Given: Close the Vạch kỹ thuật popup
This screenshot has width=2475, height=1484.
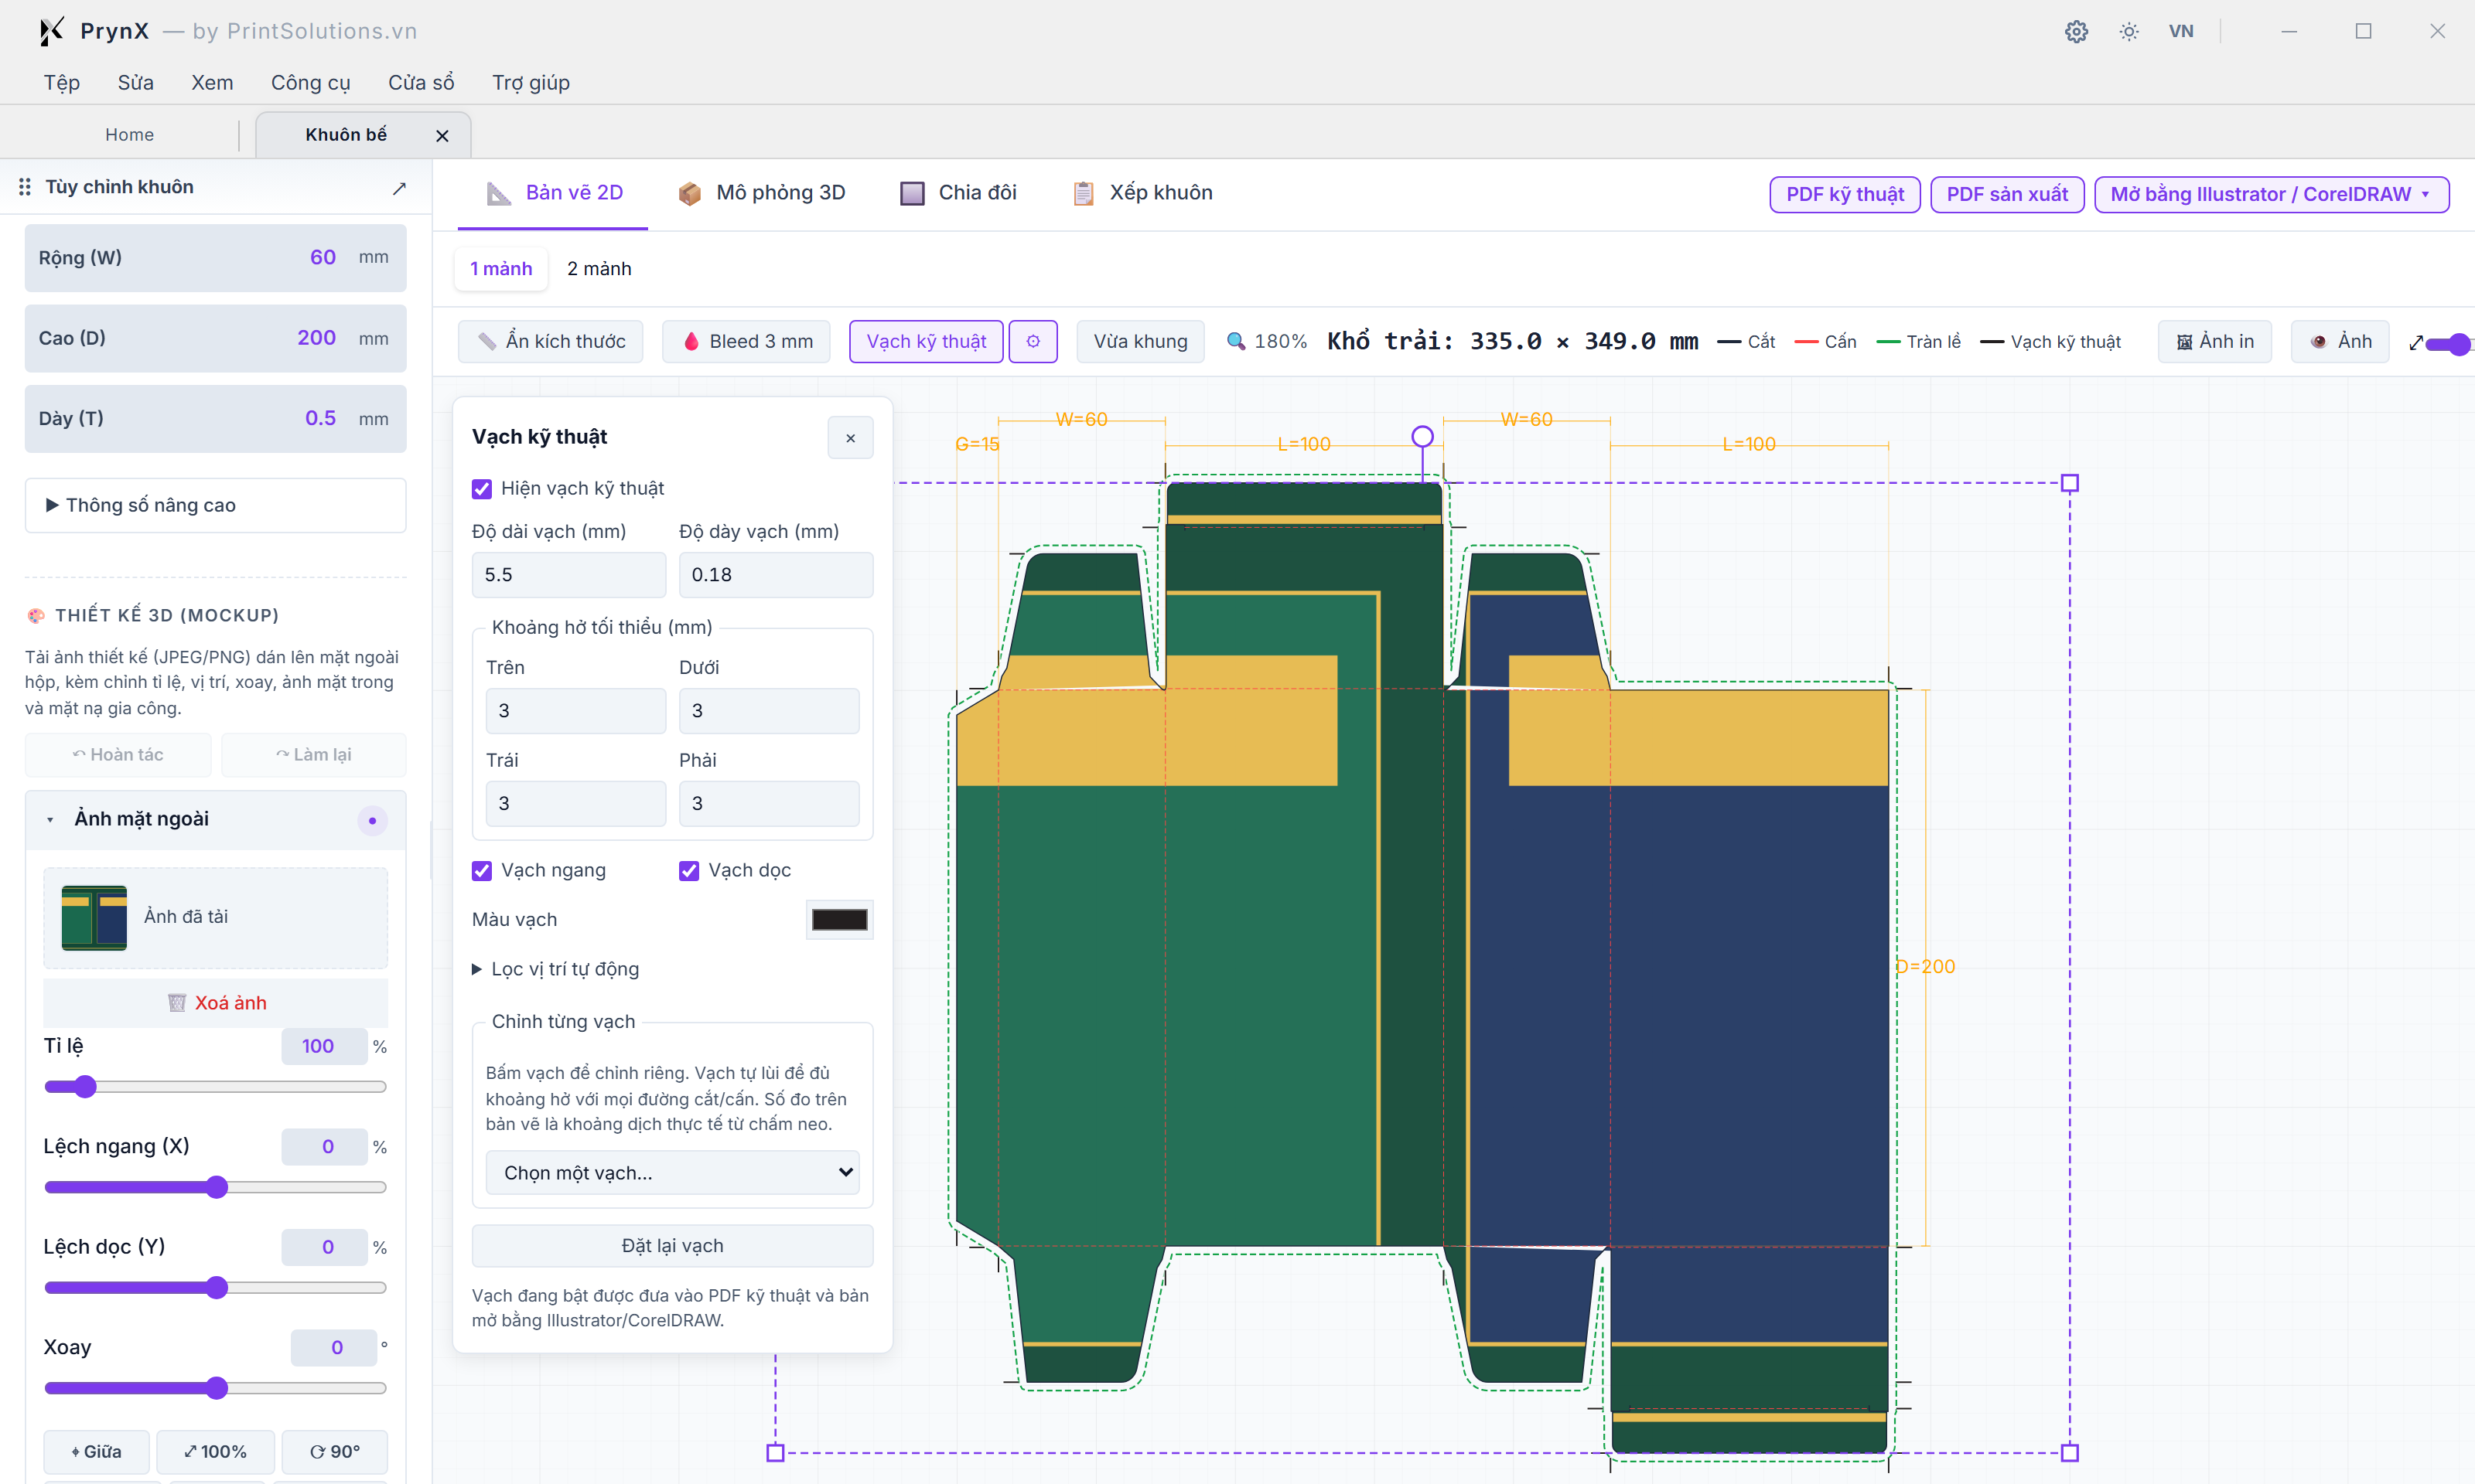Looking at the screenshot, I should coord(850,437).
